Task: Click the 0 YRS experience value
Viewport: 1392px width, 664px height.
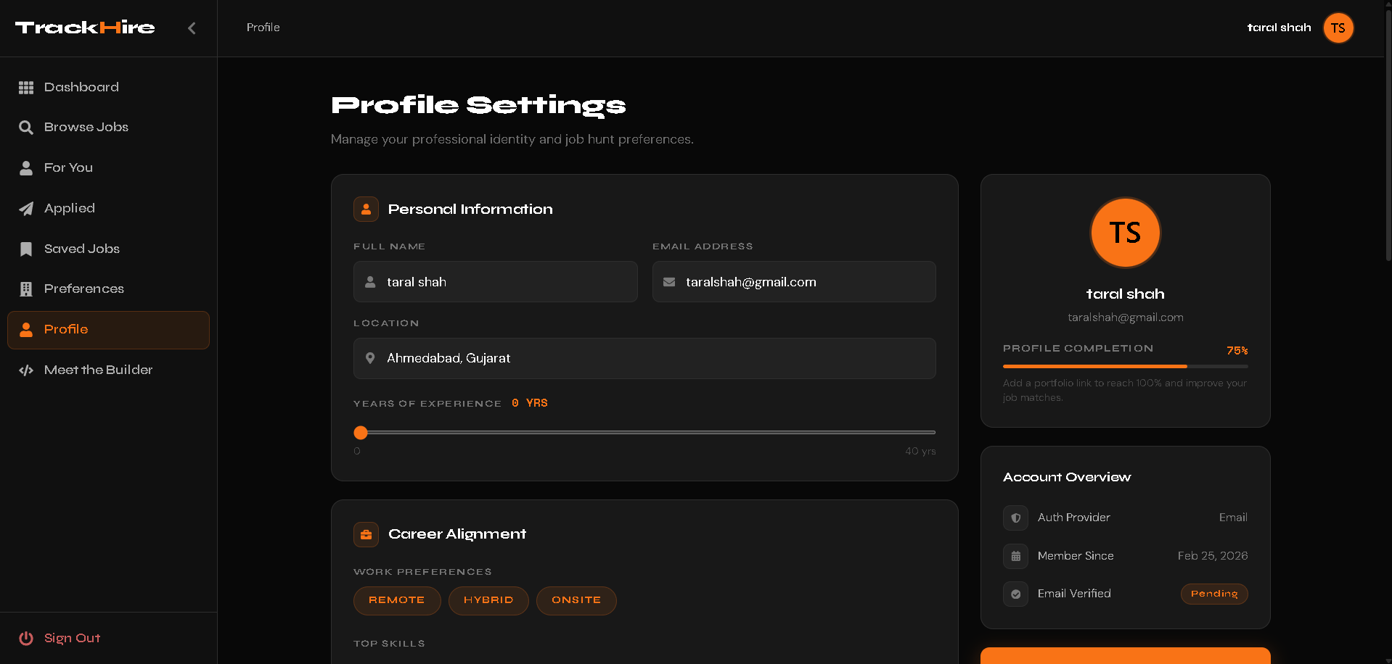Action: [x=530, y=403]
